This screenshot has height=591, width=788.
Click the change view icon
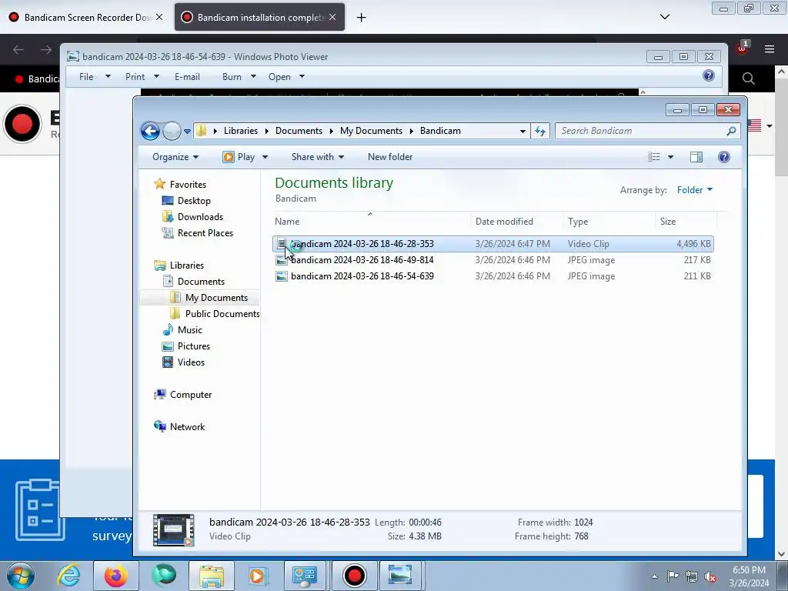click(x=654, y=157)
